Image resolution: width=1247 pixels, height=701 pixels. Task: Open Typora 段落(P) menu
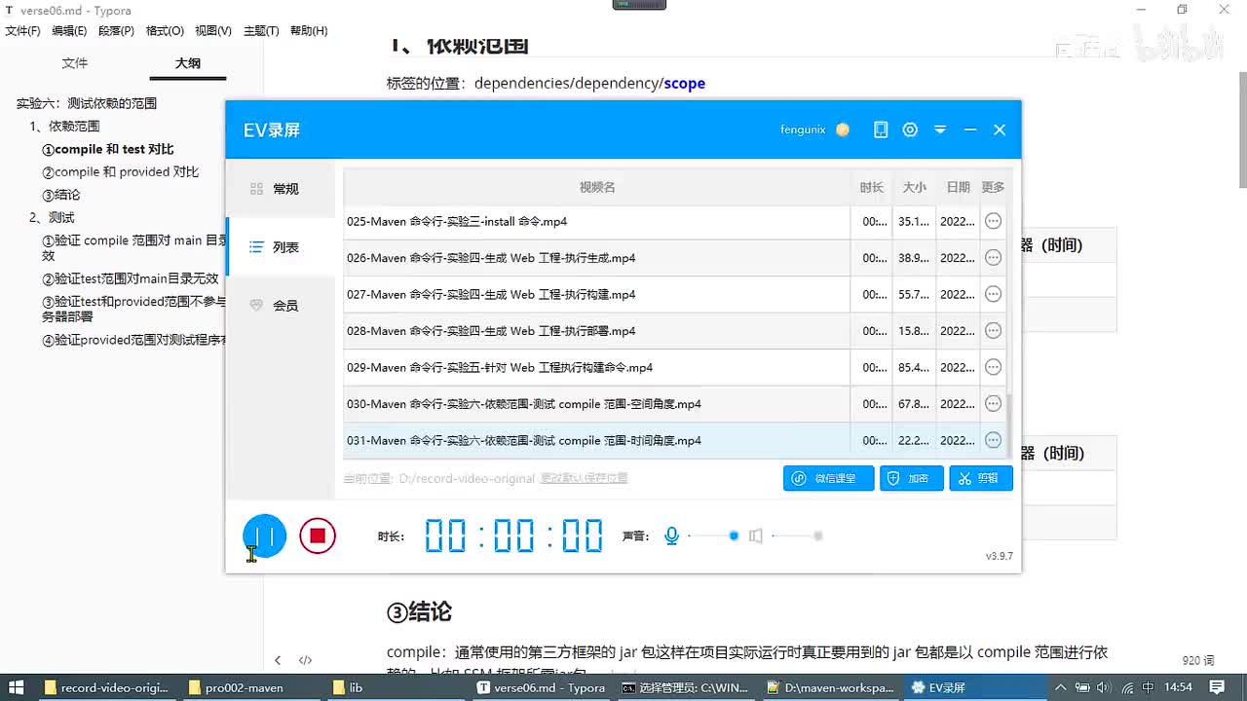click(x=116, y=31)
